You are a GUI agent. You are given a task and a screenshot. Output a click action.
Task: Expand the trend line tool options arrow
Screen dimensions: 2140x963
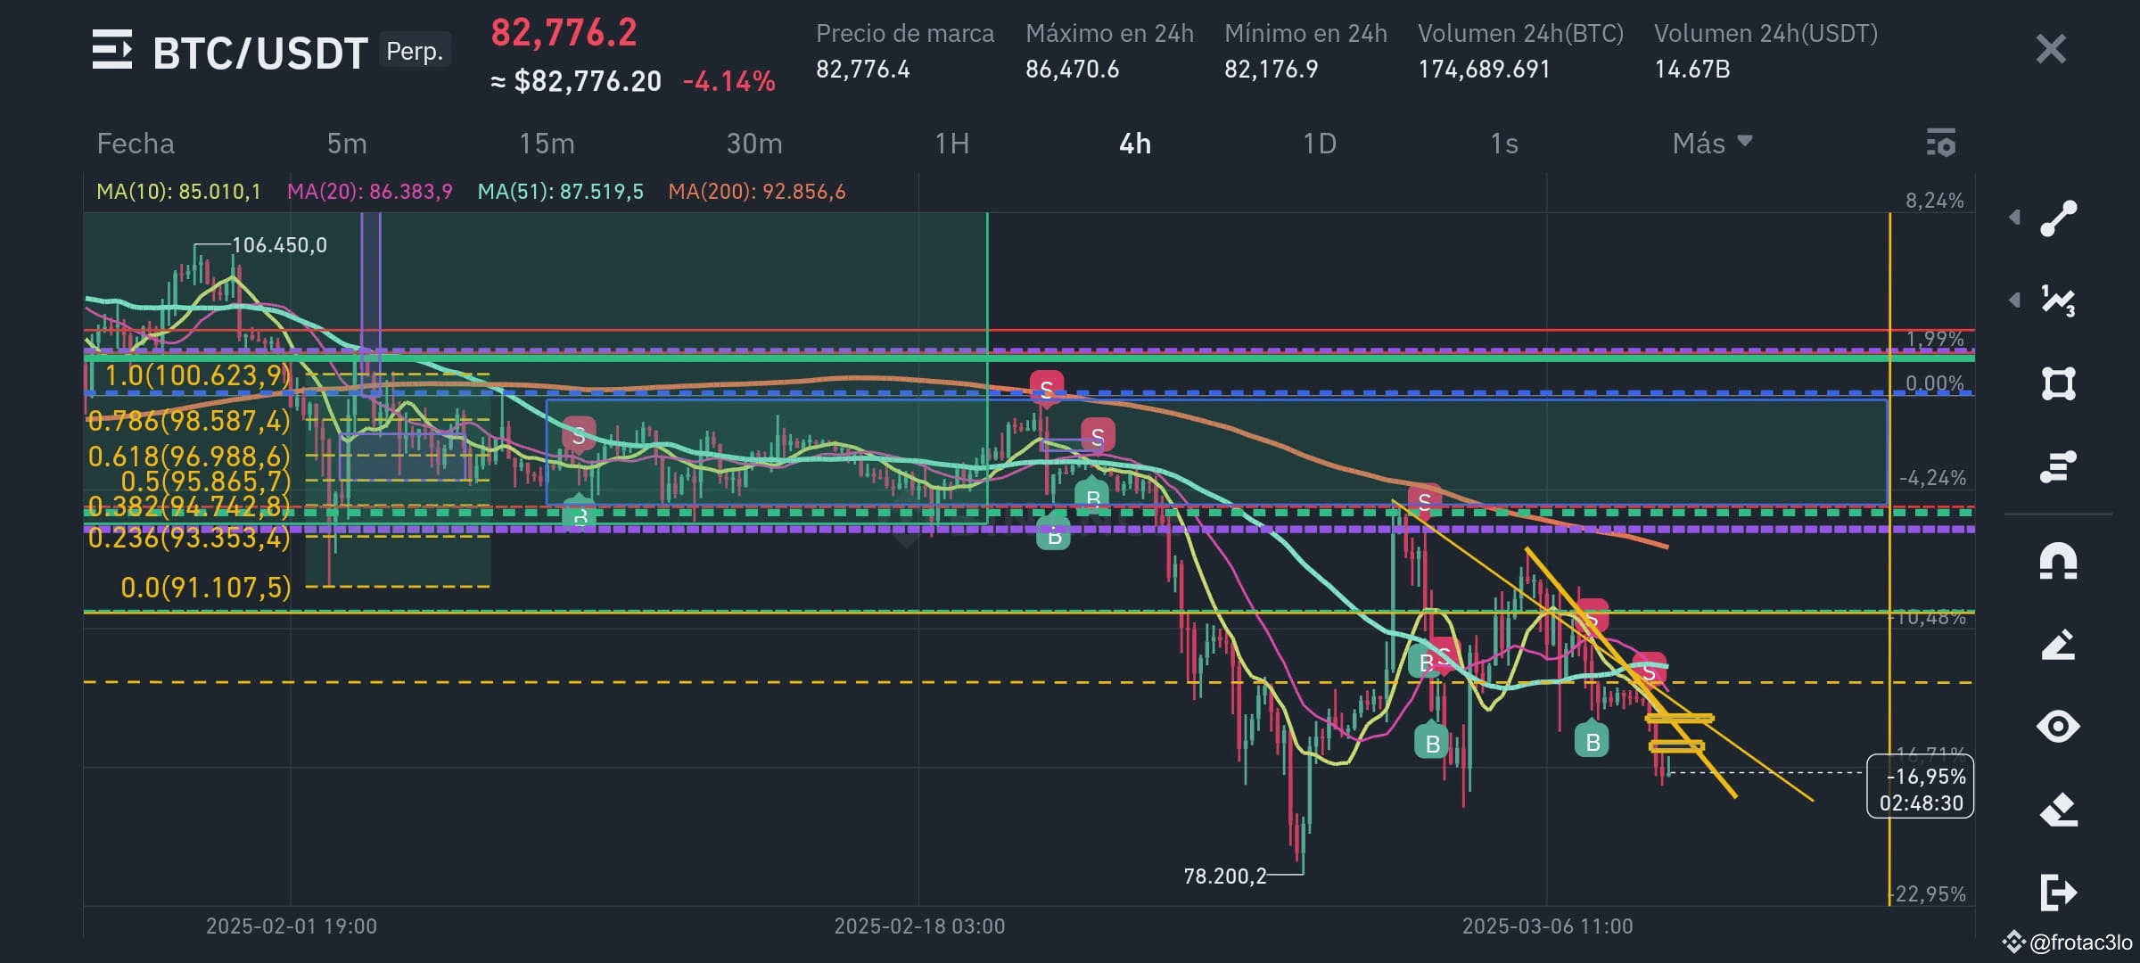(x=2014, y=218)
